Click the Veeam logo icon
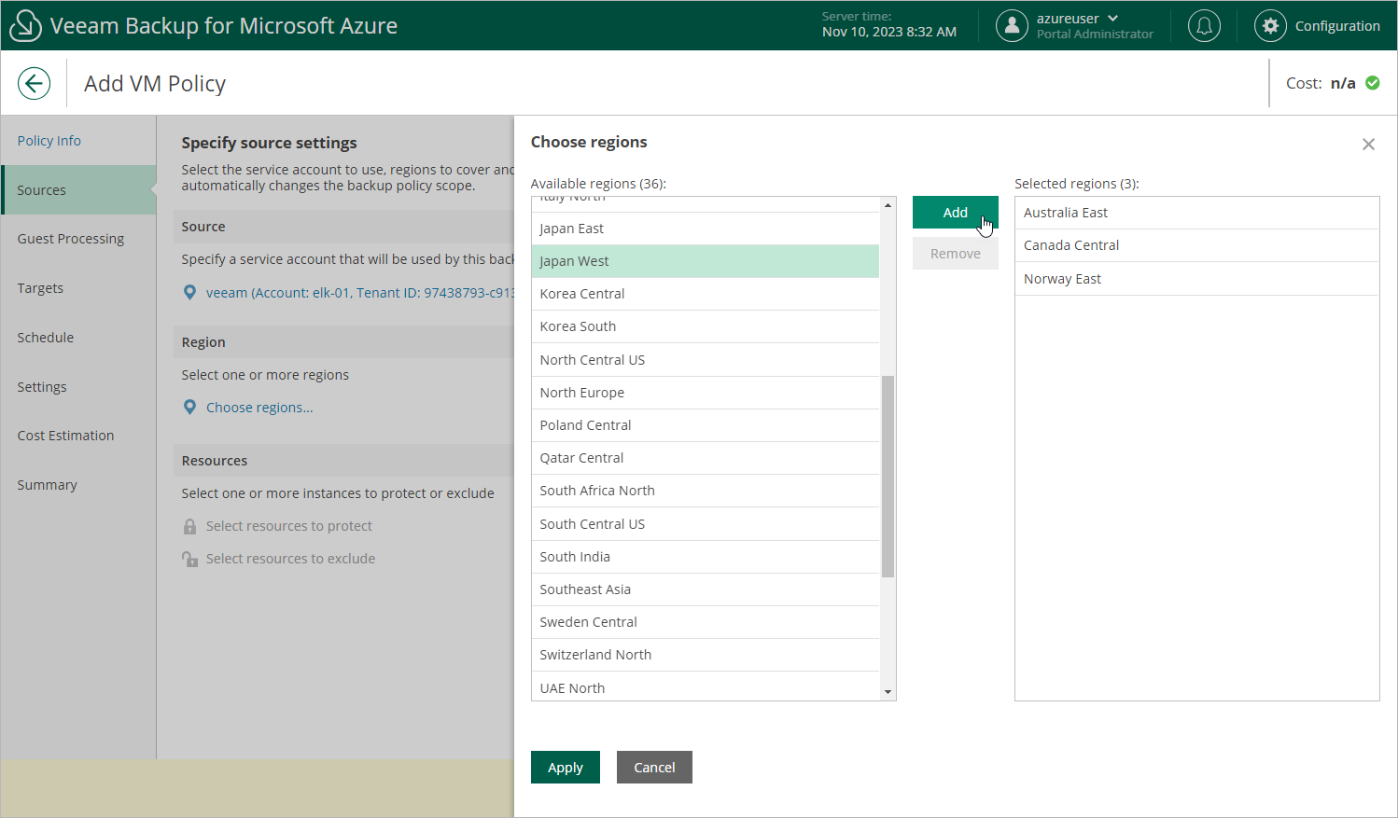Viewport: 1398px width, 818px height. 25,25
